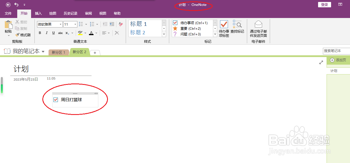This screenshot has width=350, height=163.
Task: Click the 待办事项标签 checkbox button
Action: tap(224, 29)
